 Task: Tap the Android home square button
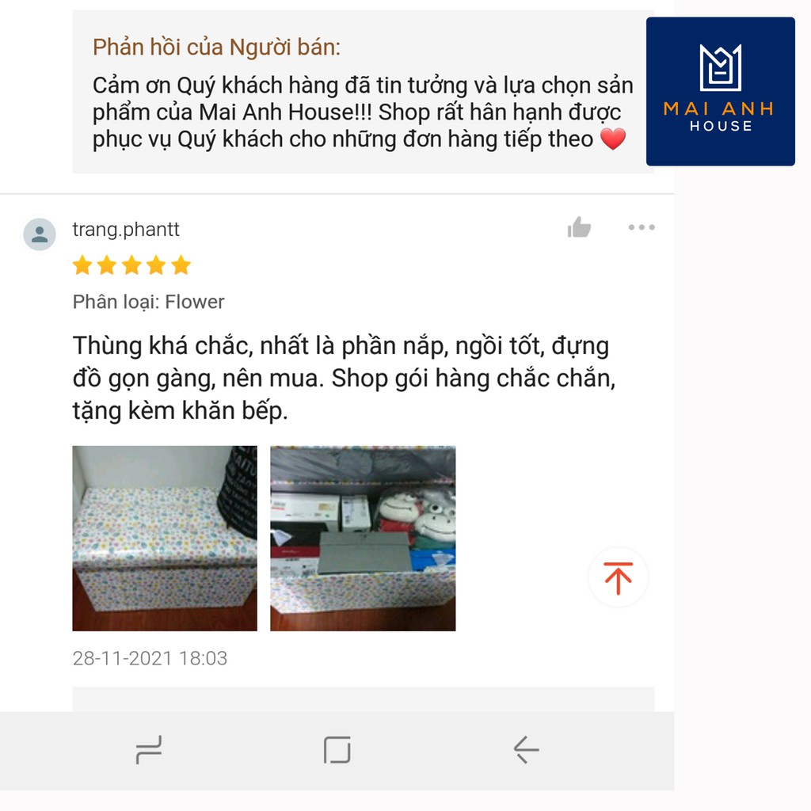[337, 749]
